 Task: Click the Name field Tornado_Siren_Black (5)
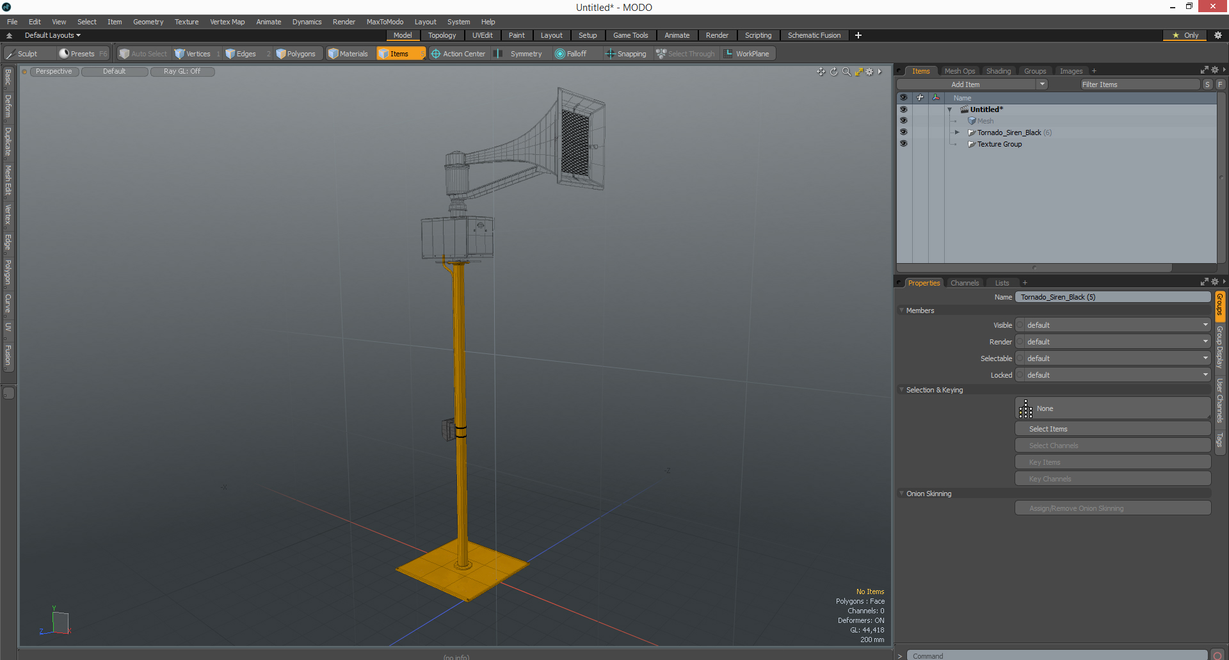coord(1113,297)
